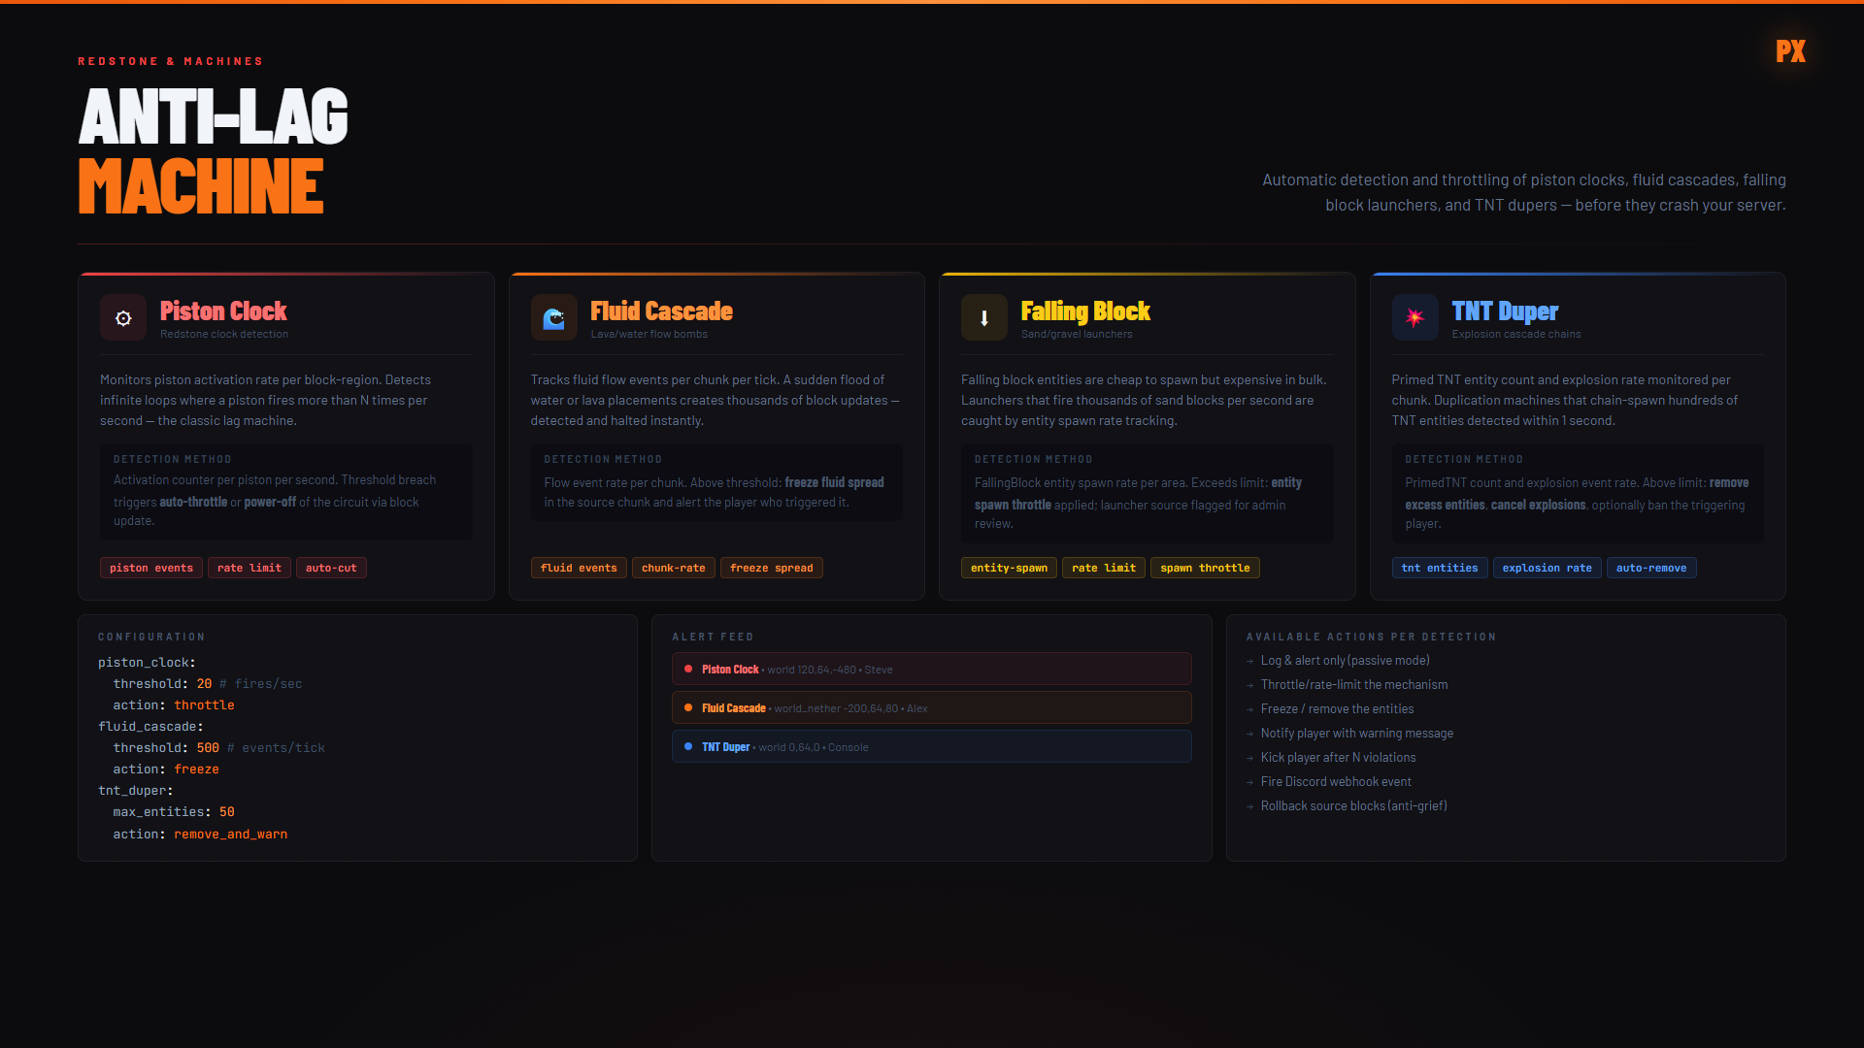Select the 'entity-spawn' tag
Screen dimensions: 1864x1048
1009,568
